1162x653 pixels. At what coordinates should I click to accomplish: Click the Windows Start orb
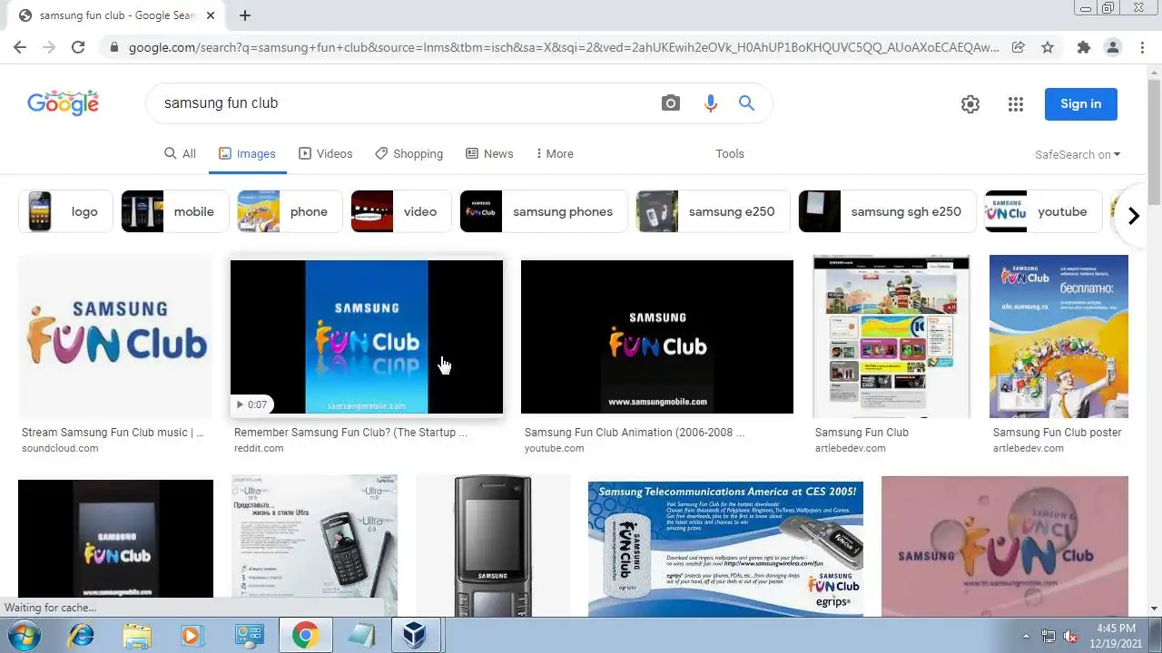click(25, 636)
